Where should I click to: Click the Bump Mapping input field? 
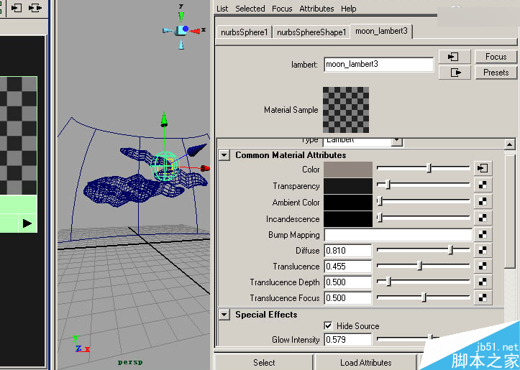[398, 235]
